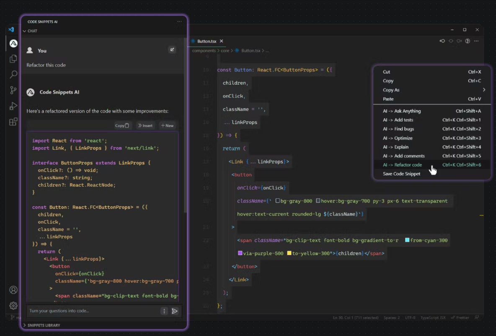Open Search in the activity bar
The height and width of the screenshot is (336, 496).
tap(13, 74)
